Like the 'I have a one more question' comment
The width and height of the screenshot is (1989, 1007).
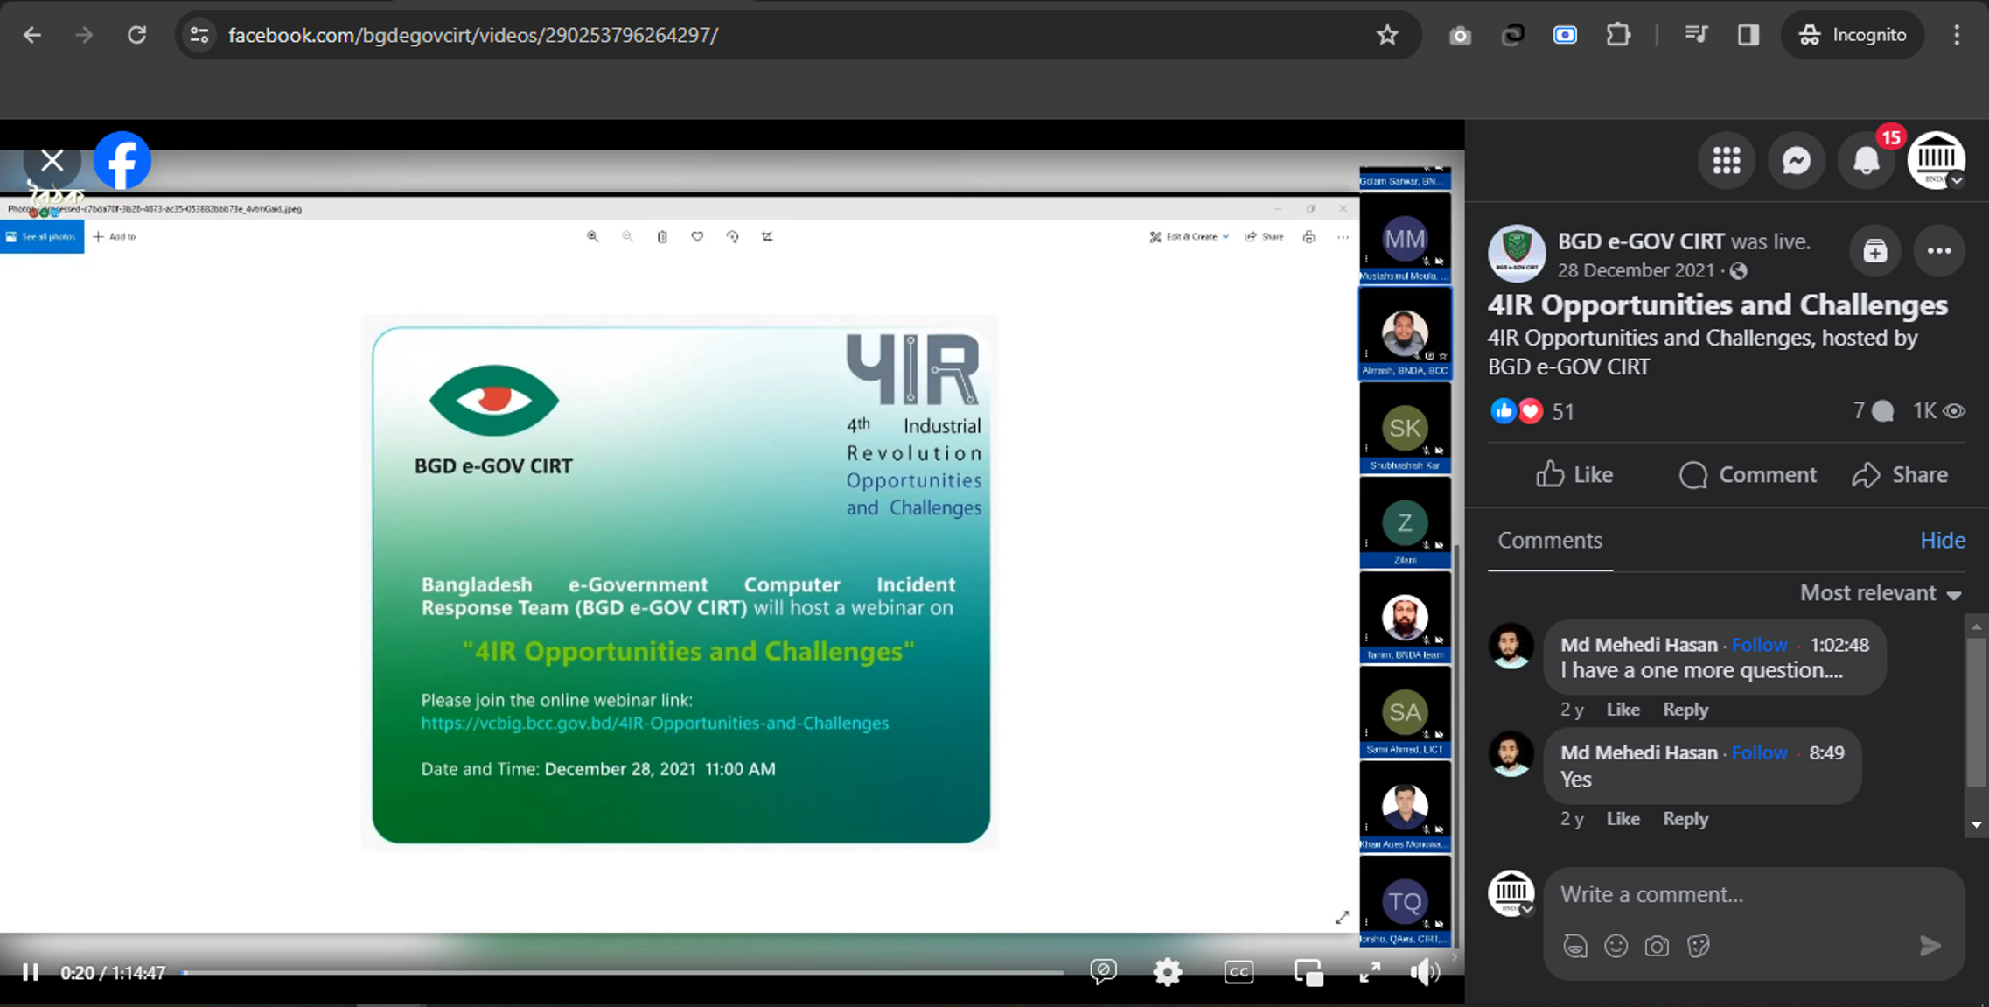[1623, 710]
